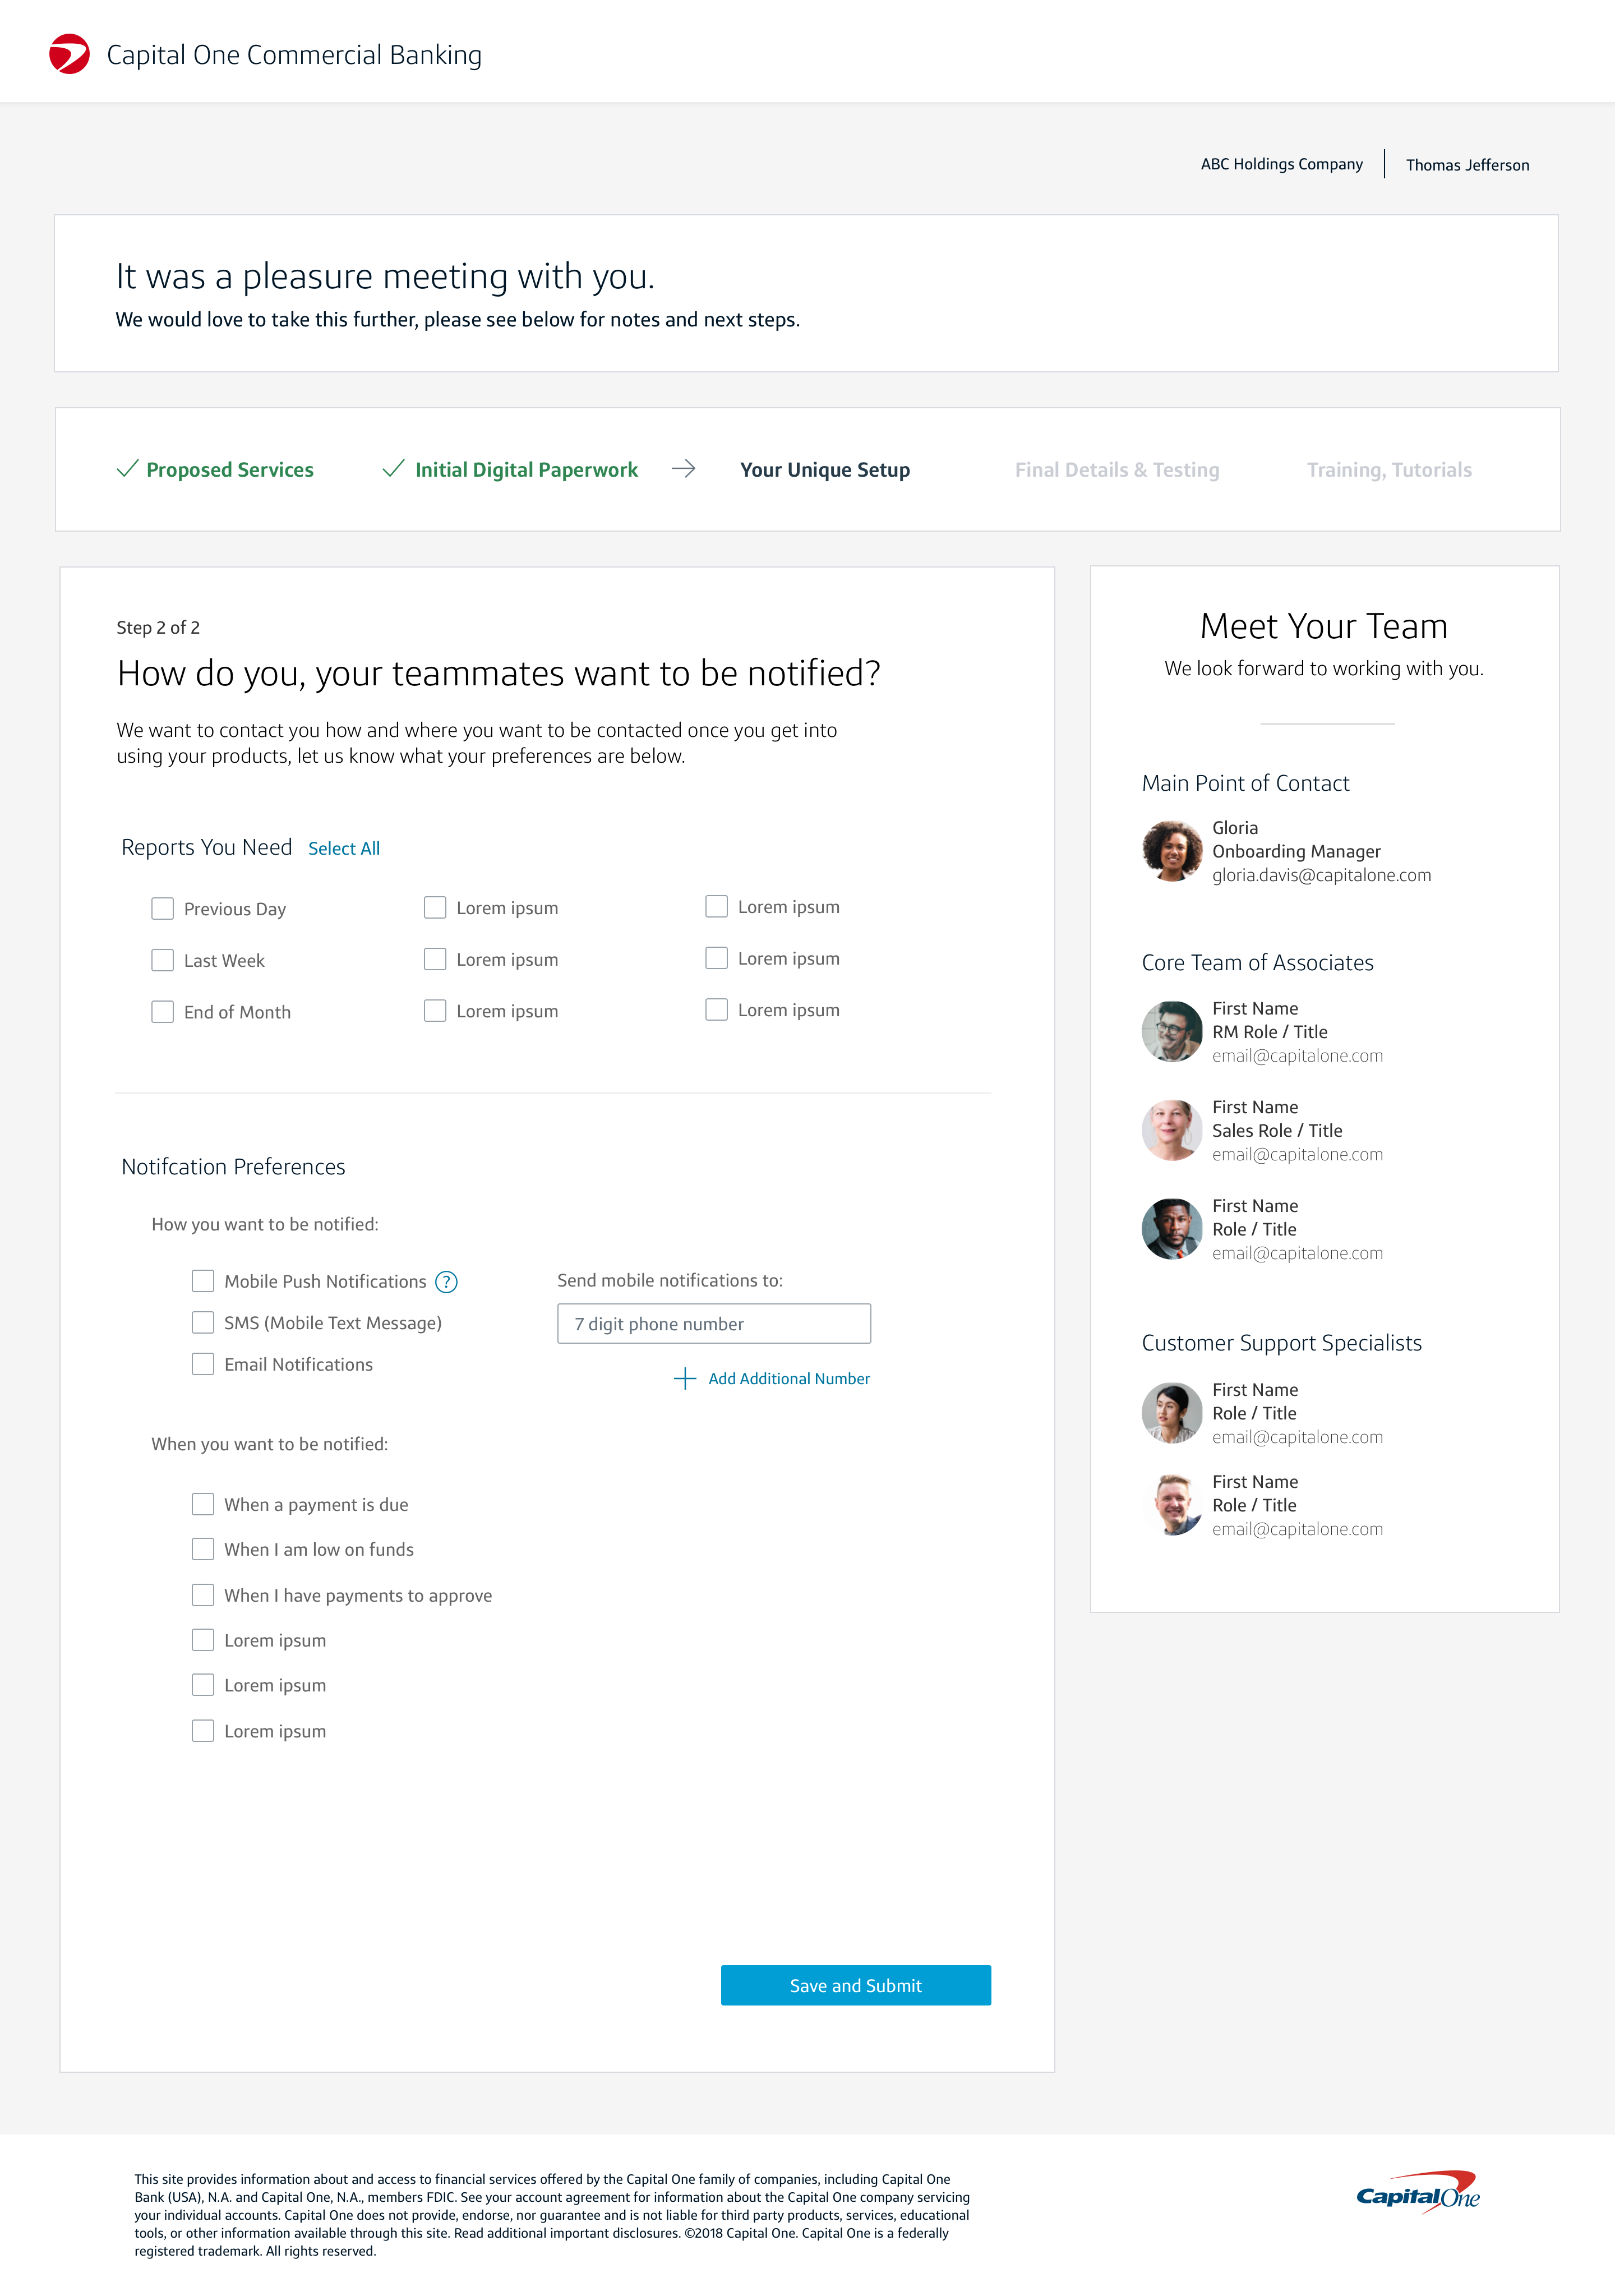This screenshot has width=1615, height=2296.
Task: Click the Select All reports link
Action: [x=344, y=849]
